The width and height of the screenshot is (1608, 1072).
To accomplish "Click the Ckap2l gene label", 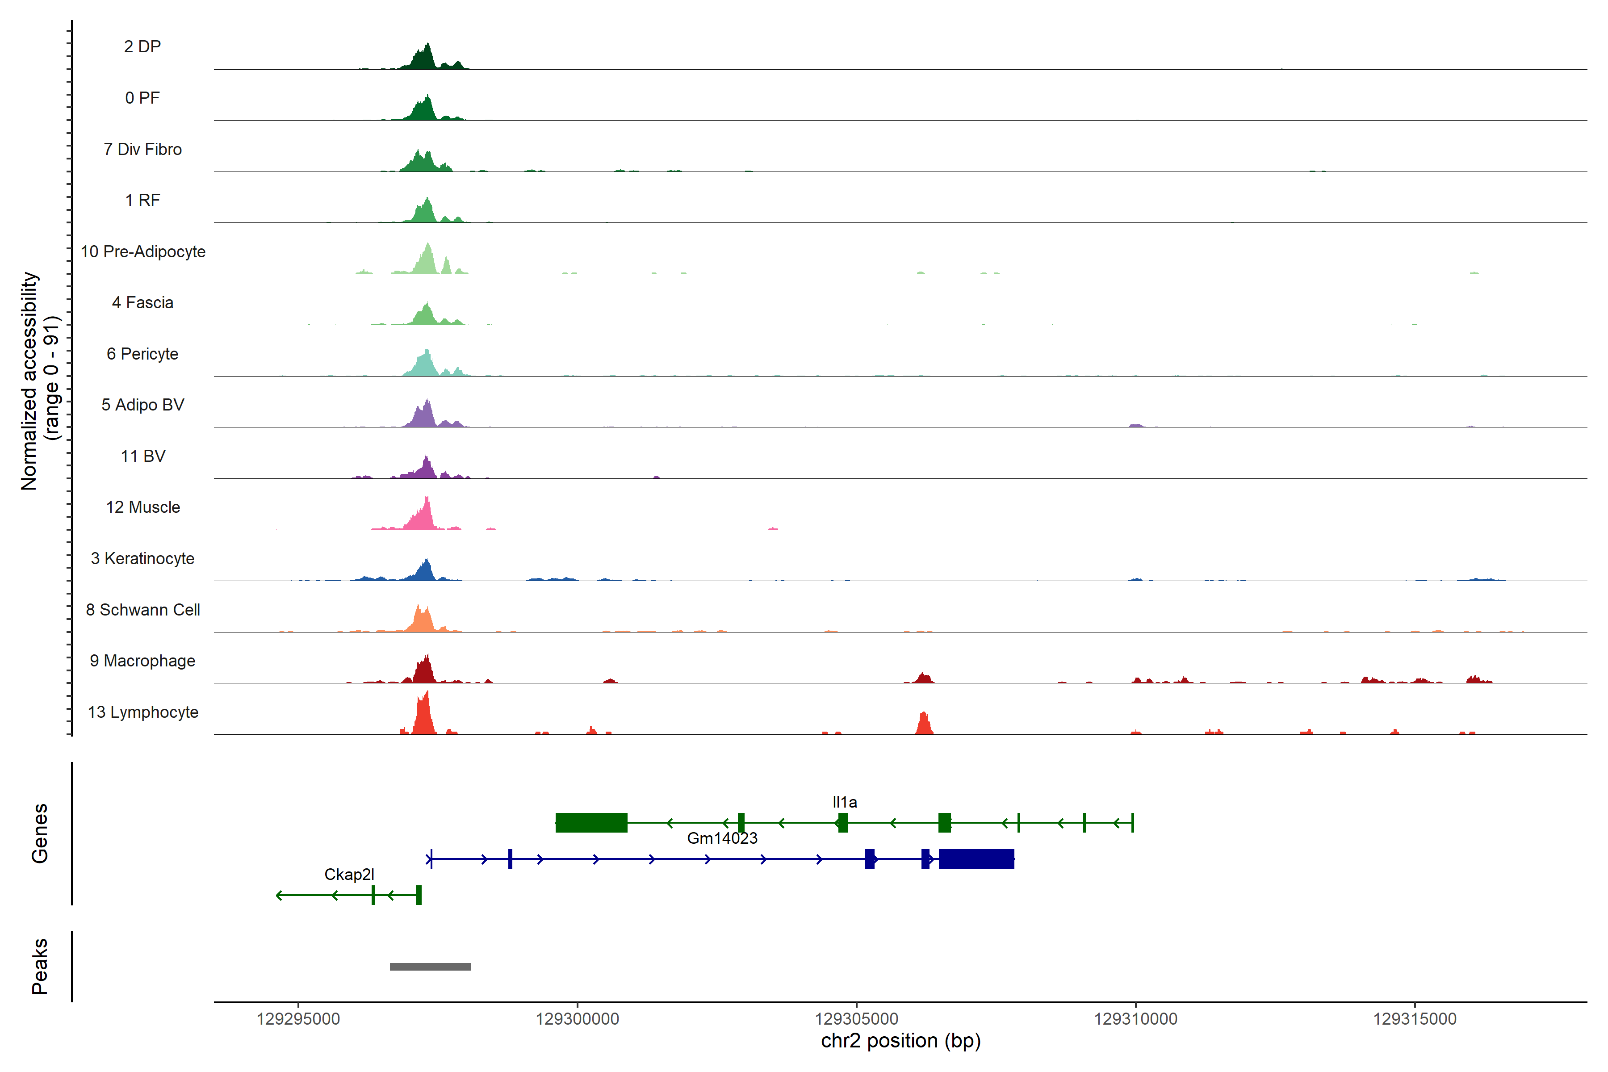I will (x=349, y=875).
